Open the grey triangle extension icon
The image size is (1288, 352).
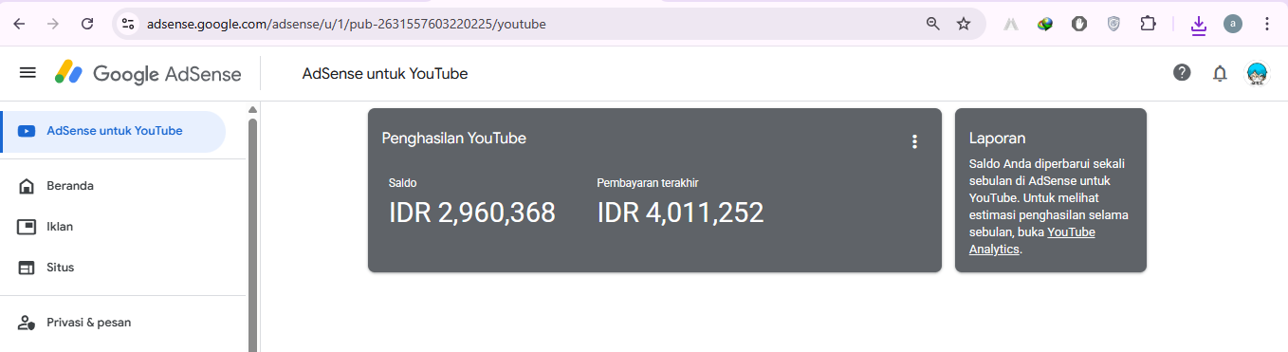point(1011,24)
